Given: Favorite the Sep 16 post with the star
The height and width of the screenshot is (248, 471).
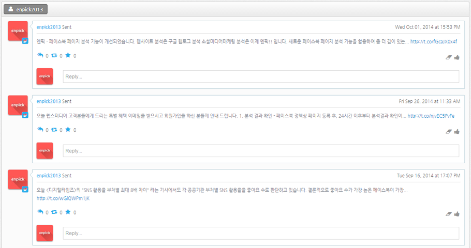Looking at the screenshot, I should coord(68,212).
